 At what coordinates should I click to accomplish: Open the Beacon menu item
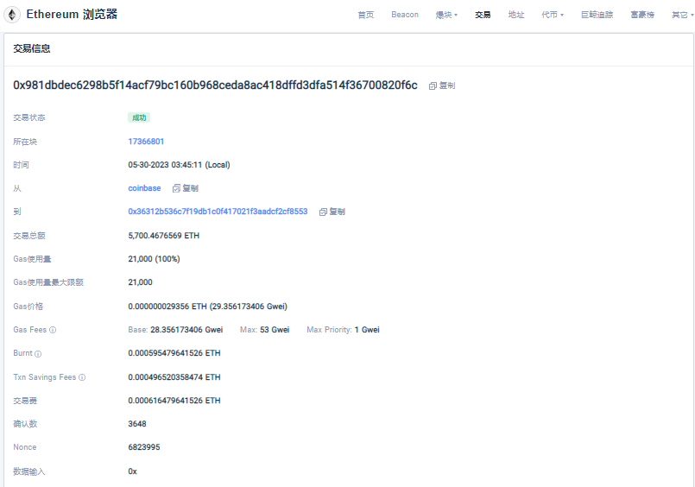tap(405, 15)
